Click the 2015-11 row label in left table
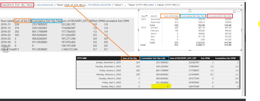The image size is (260, 101). pos(5,24)
